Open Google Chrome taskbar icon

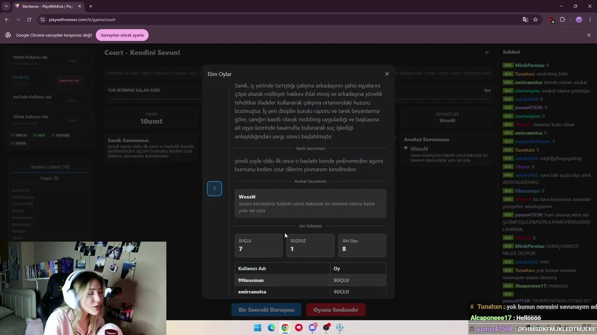285,328
